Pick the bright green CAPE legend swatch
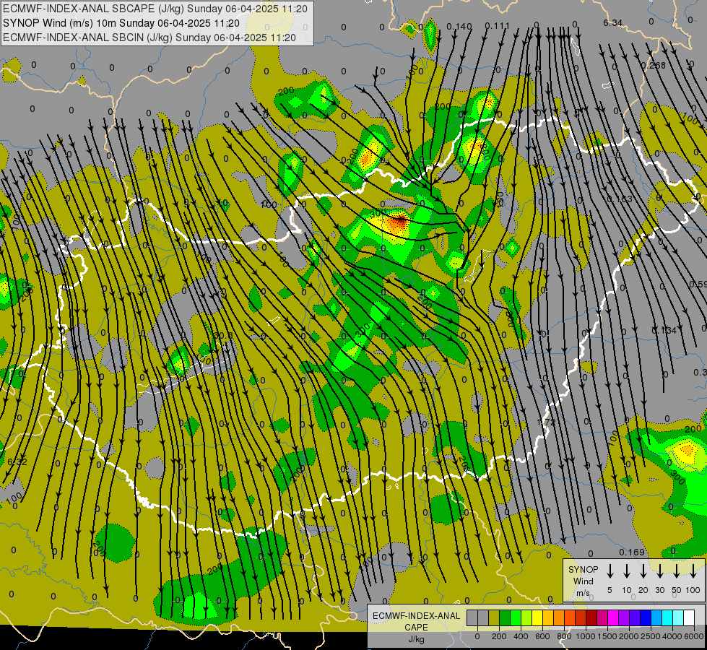707x650 pixels. coord(516,617)
